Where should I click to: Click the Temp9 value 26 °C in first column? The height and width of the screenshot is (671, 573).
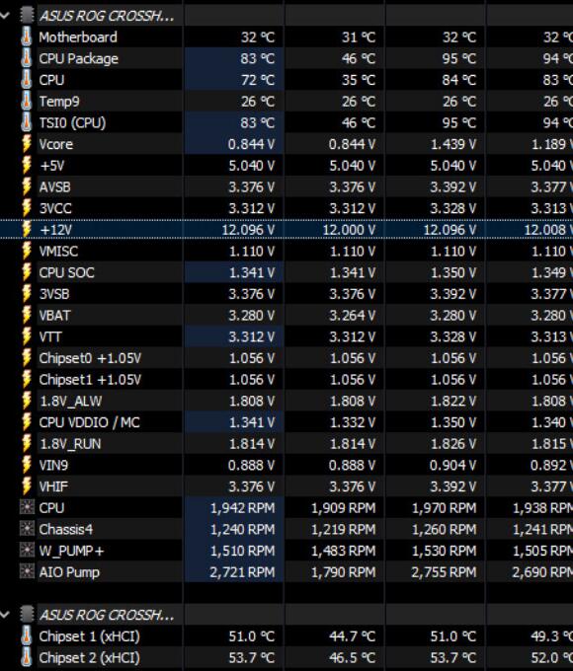click(x=258, y=102)
